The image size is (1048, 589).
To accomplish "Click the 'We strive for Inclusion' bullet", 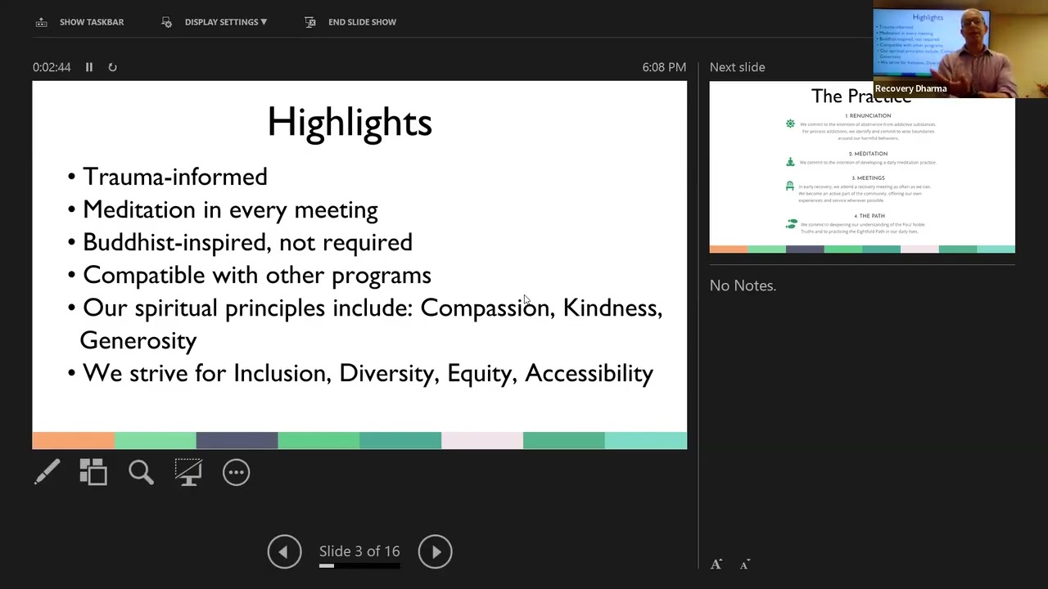I will [x=368, y=373].
